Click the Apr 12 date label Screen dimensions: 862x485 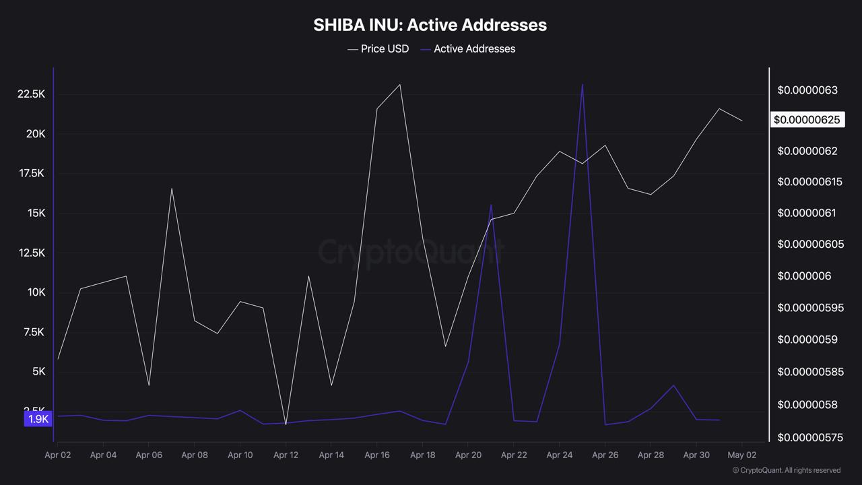(x=286, y=455)
